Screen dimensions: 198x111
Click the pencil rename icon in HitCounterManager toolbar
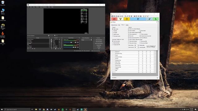coord(127,16)
